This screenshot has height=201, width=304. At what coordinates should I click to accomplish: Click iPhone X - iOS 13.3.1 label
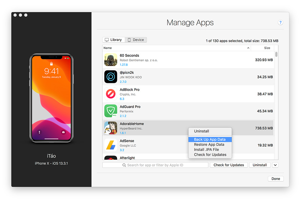[x=51, y=163]
